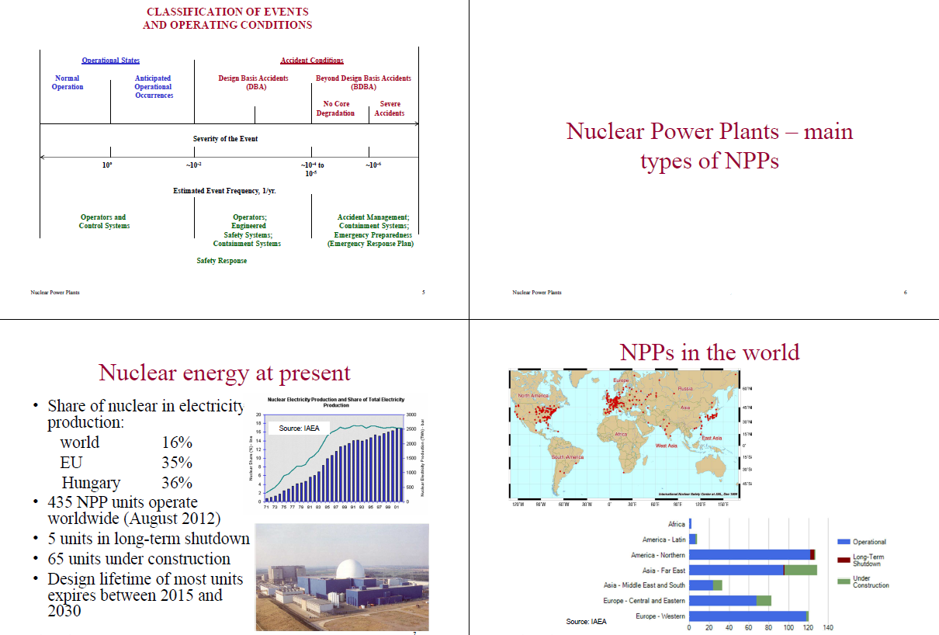
Task: Click the "America - Northern" bar chart row label
Action: coord(658,555)
